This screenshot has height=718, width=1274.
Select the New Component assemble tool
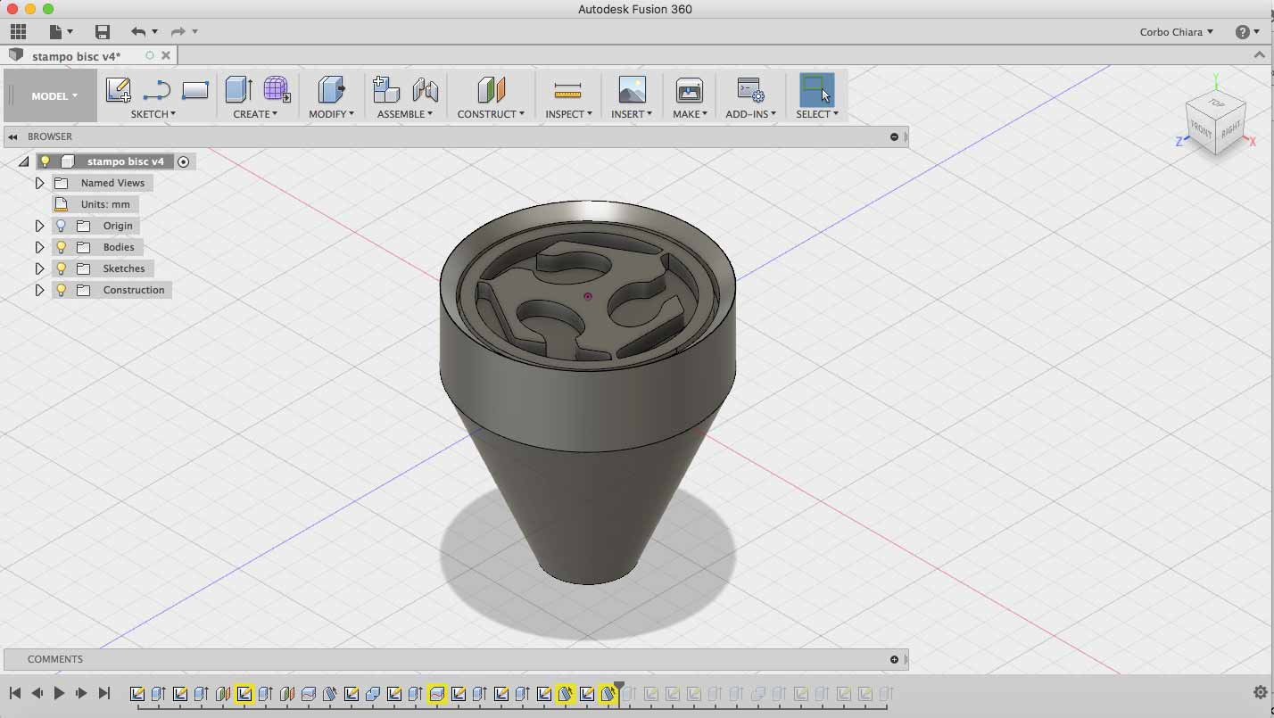coord(385,89)
